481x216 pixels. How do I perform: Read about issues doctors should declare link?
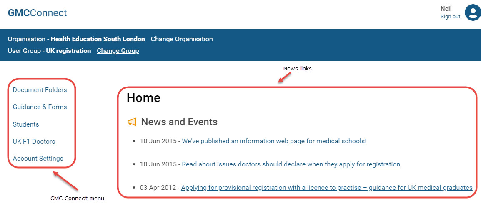[x=291, y=164]
